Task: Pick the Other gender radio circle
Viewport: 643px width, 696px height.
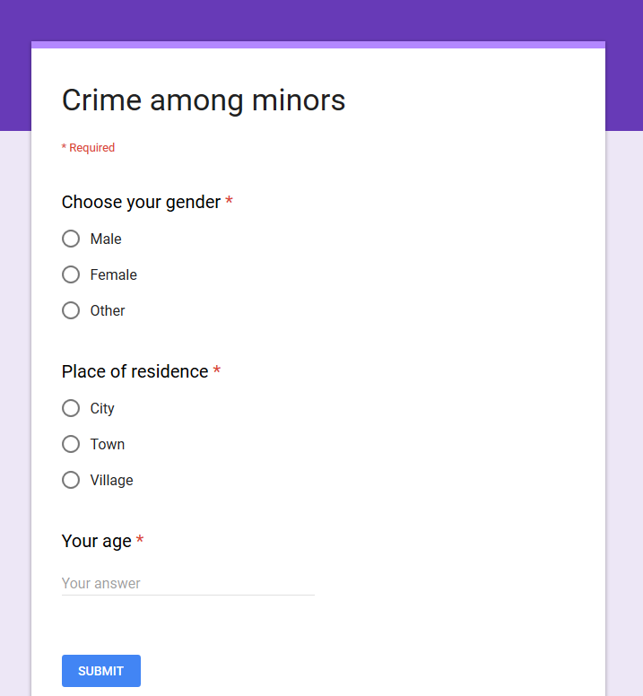Action: [71, 310]
